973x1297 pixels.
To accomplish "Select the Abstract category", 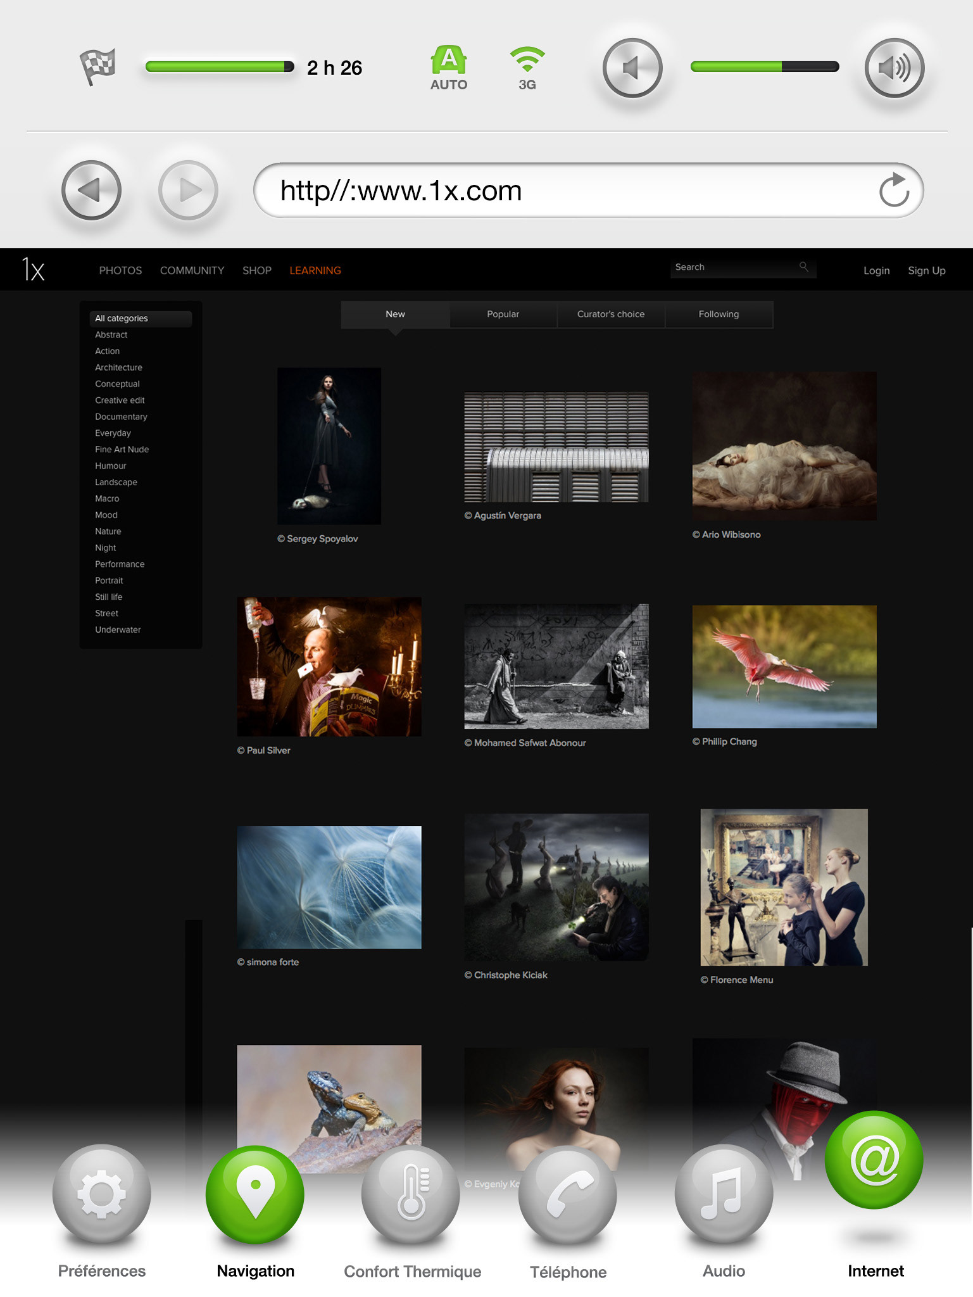I will [111, 334].
